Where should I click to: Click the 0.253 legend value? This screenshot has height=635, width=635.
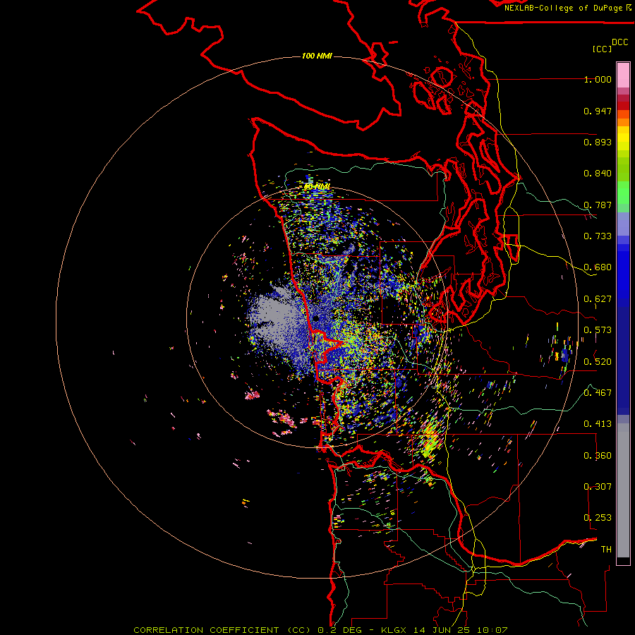tap(598, 518)
